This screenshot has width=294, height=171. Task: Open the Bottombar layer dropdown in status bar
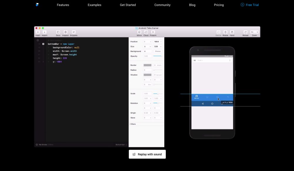point(121,145)
